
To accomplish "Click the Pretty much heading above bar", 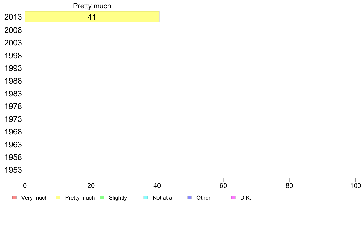I will click(x=92, y=6).
